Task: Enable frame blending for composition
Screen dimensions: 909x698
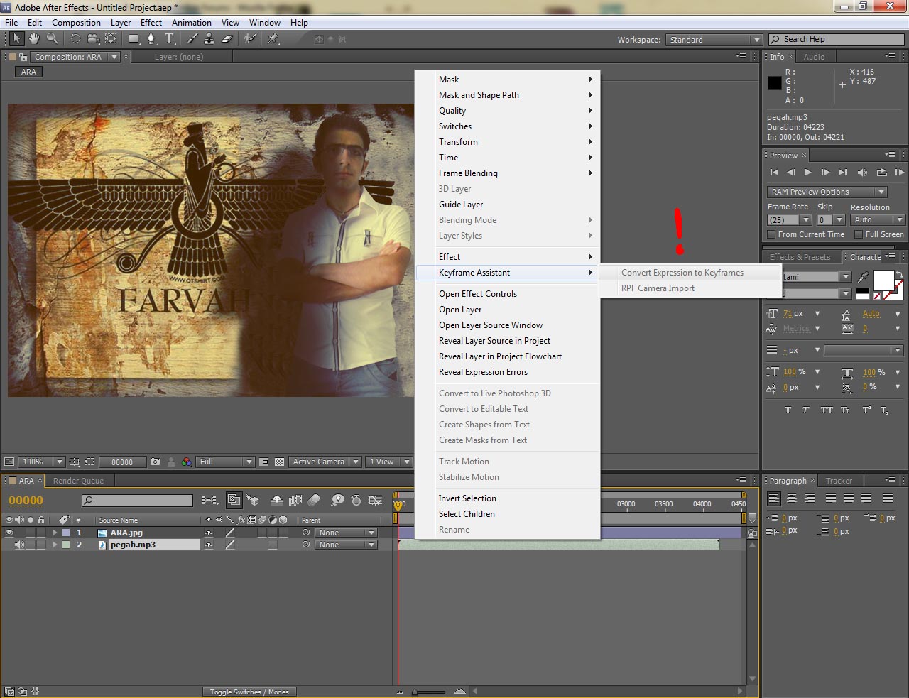Action: (295, 500)
